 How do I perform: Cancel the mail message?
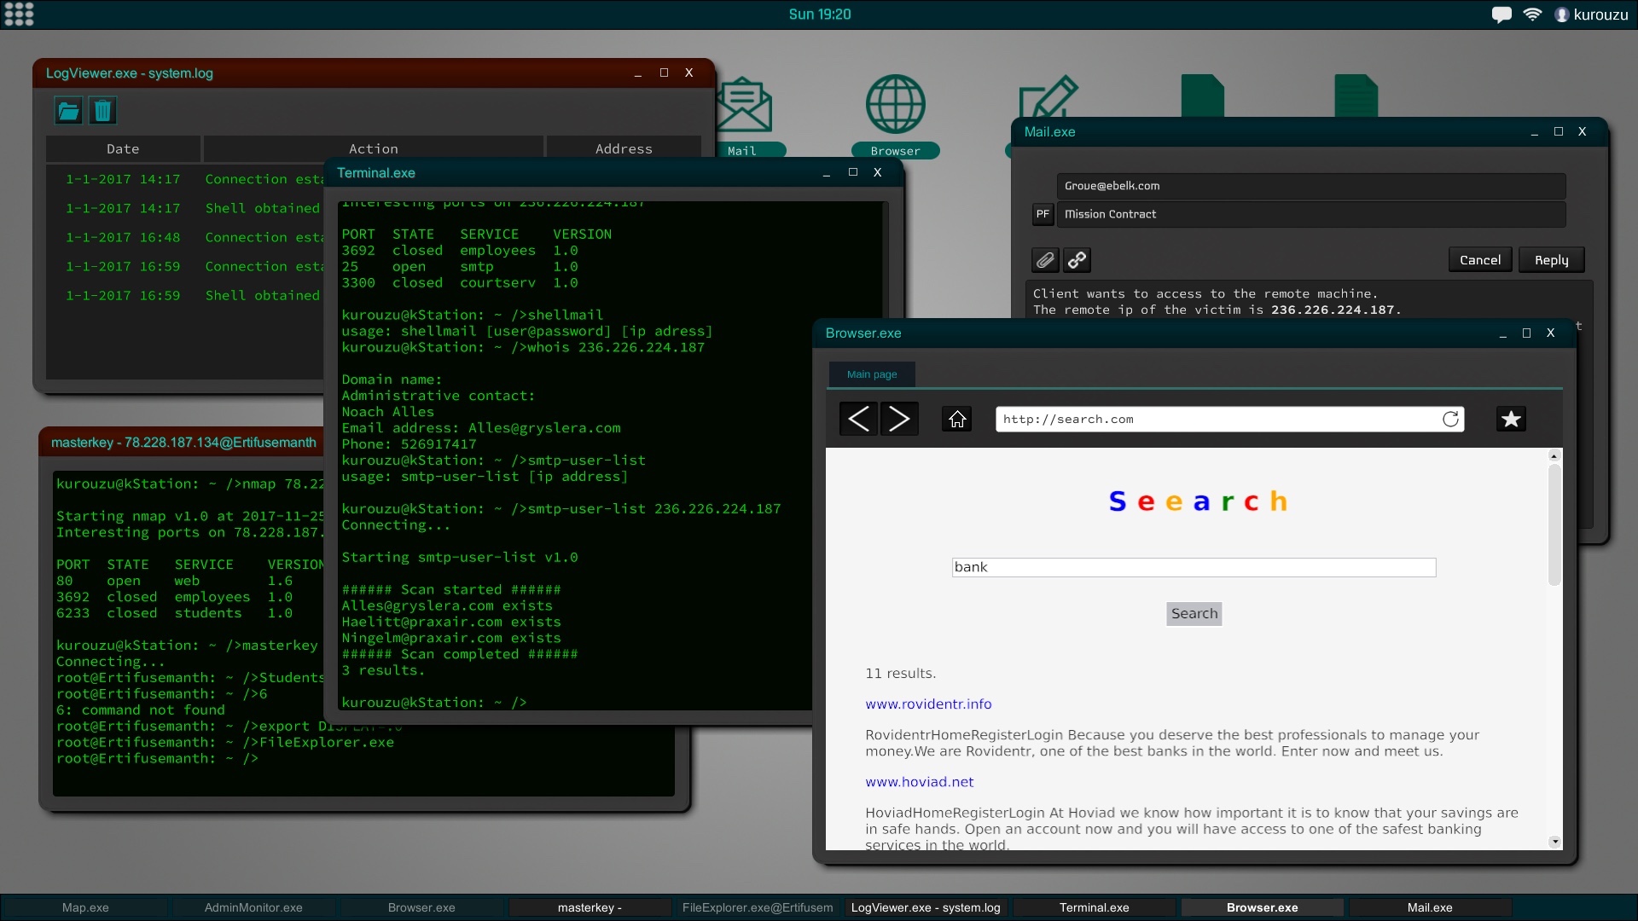click(1479, 260)
